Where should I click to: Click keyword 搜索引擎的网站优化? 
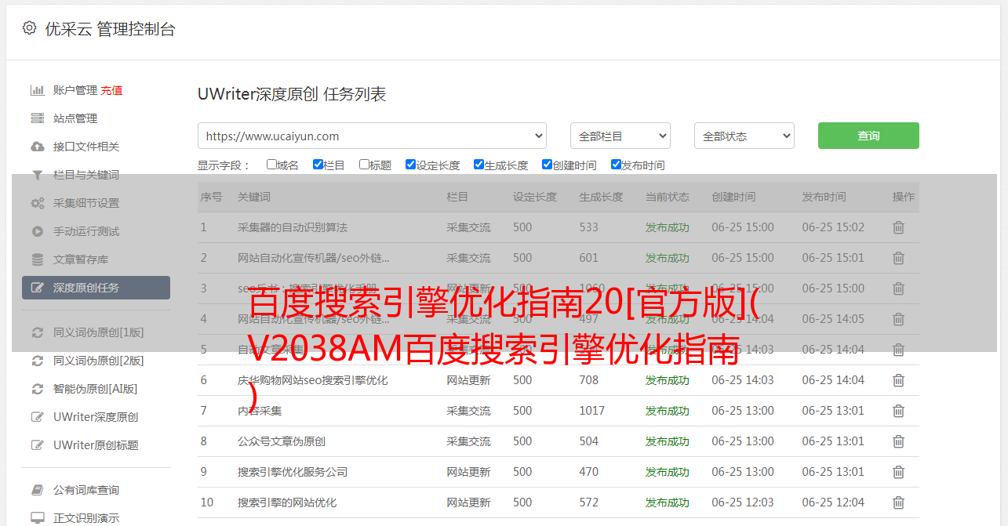(287, 502)
